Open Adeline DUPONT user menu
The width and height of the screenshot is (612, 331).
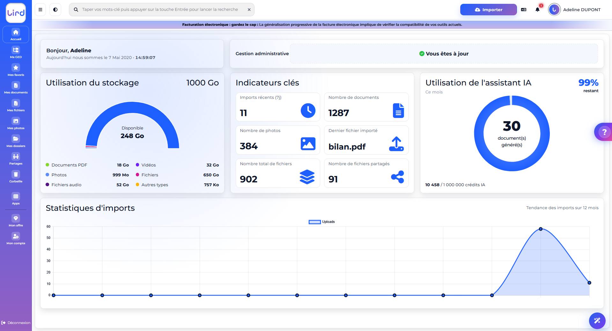574,10
